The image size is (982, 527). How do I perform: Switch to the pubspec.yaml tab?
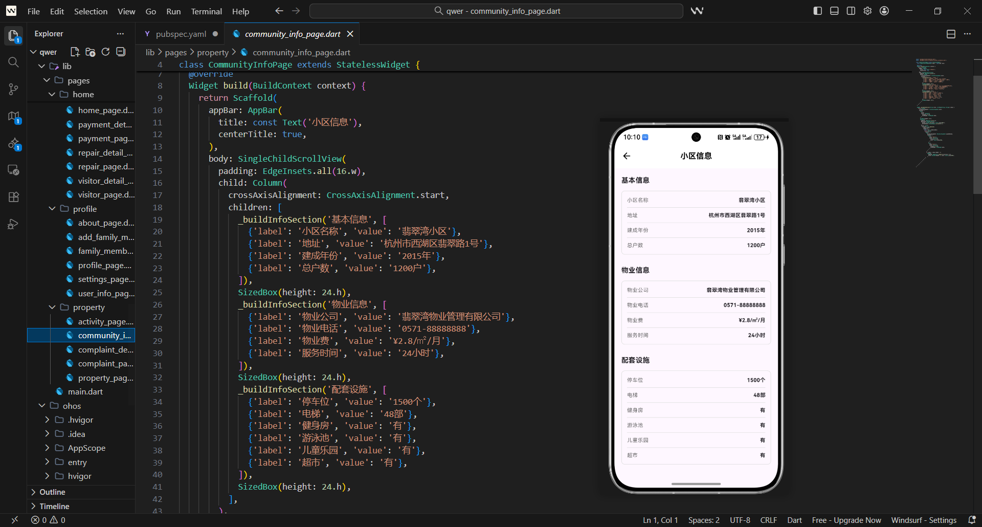coord(181,34)
